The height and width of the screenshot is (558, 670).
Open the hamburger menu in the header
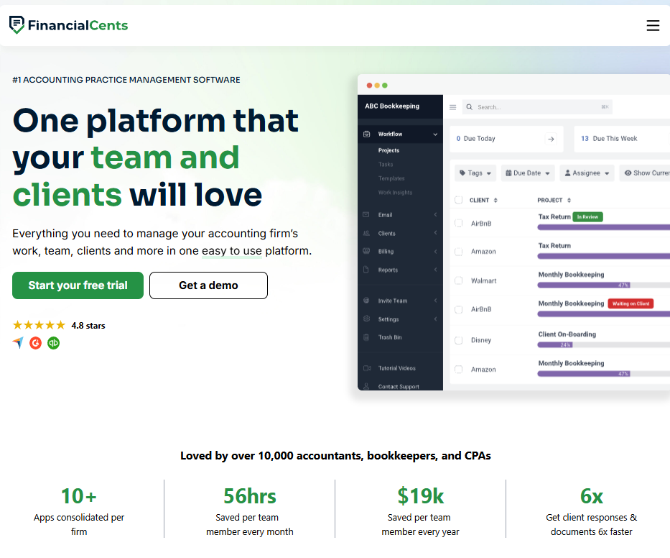652,26
